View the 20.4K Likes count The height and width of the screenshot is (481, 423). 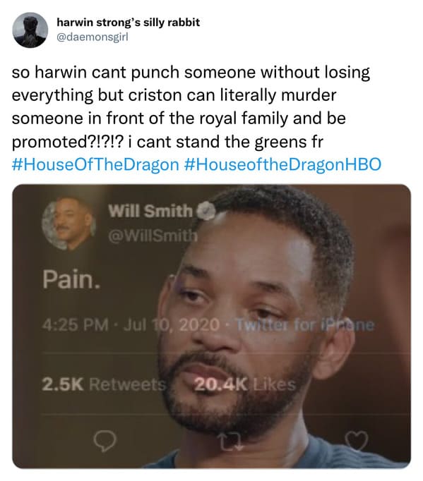pyautogui.click(x=245, y=384)
